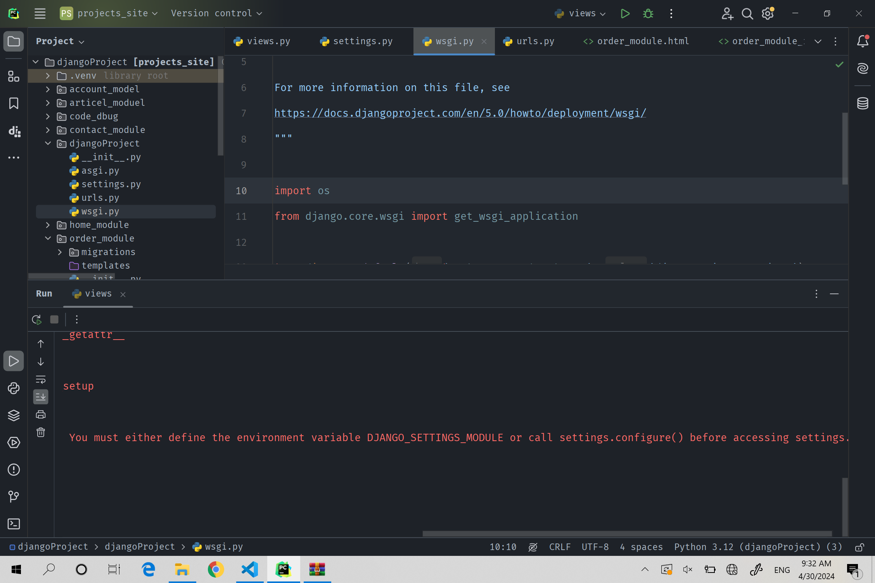Open the Django docs wsgi link
The height and width of the screenshot is (583, 875).
460,113
